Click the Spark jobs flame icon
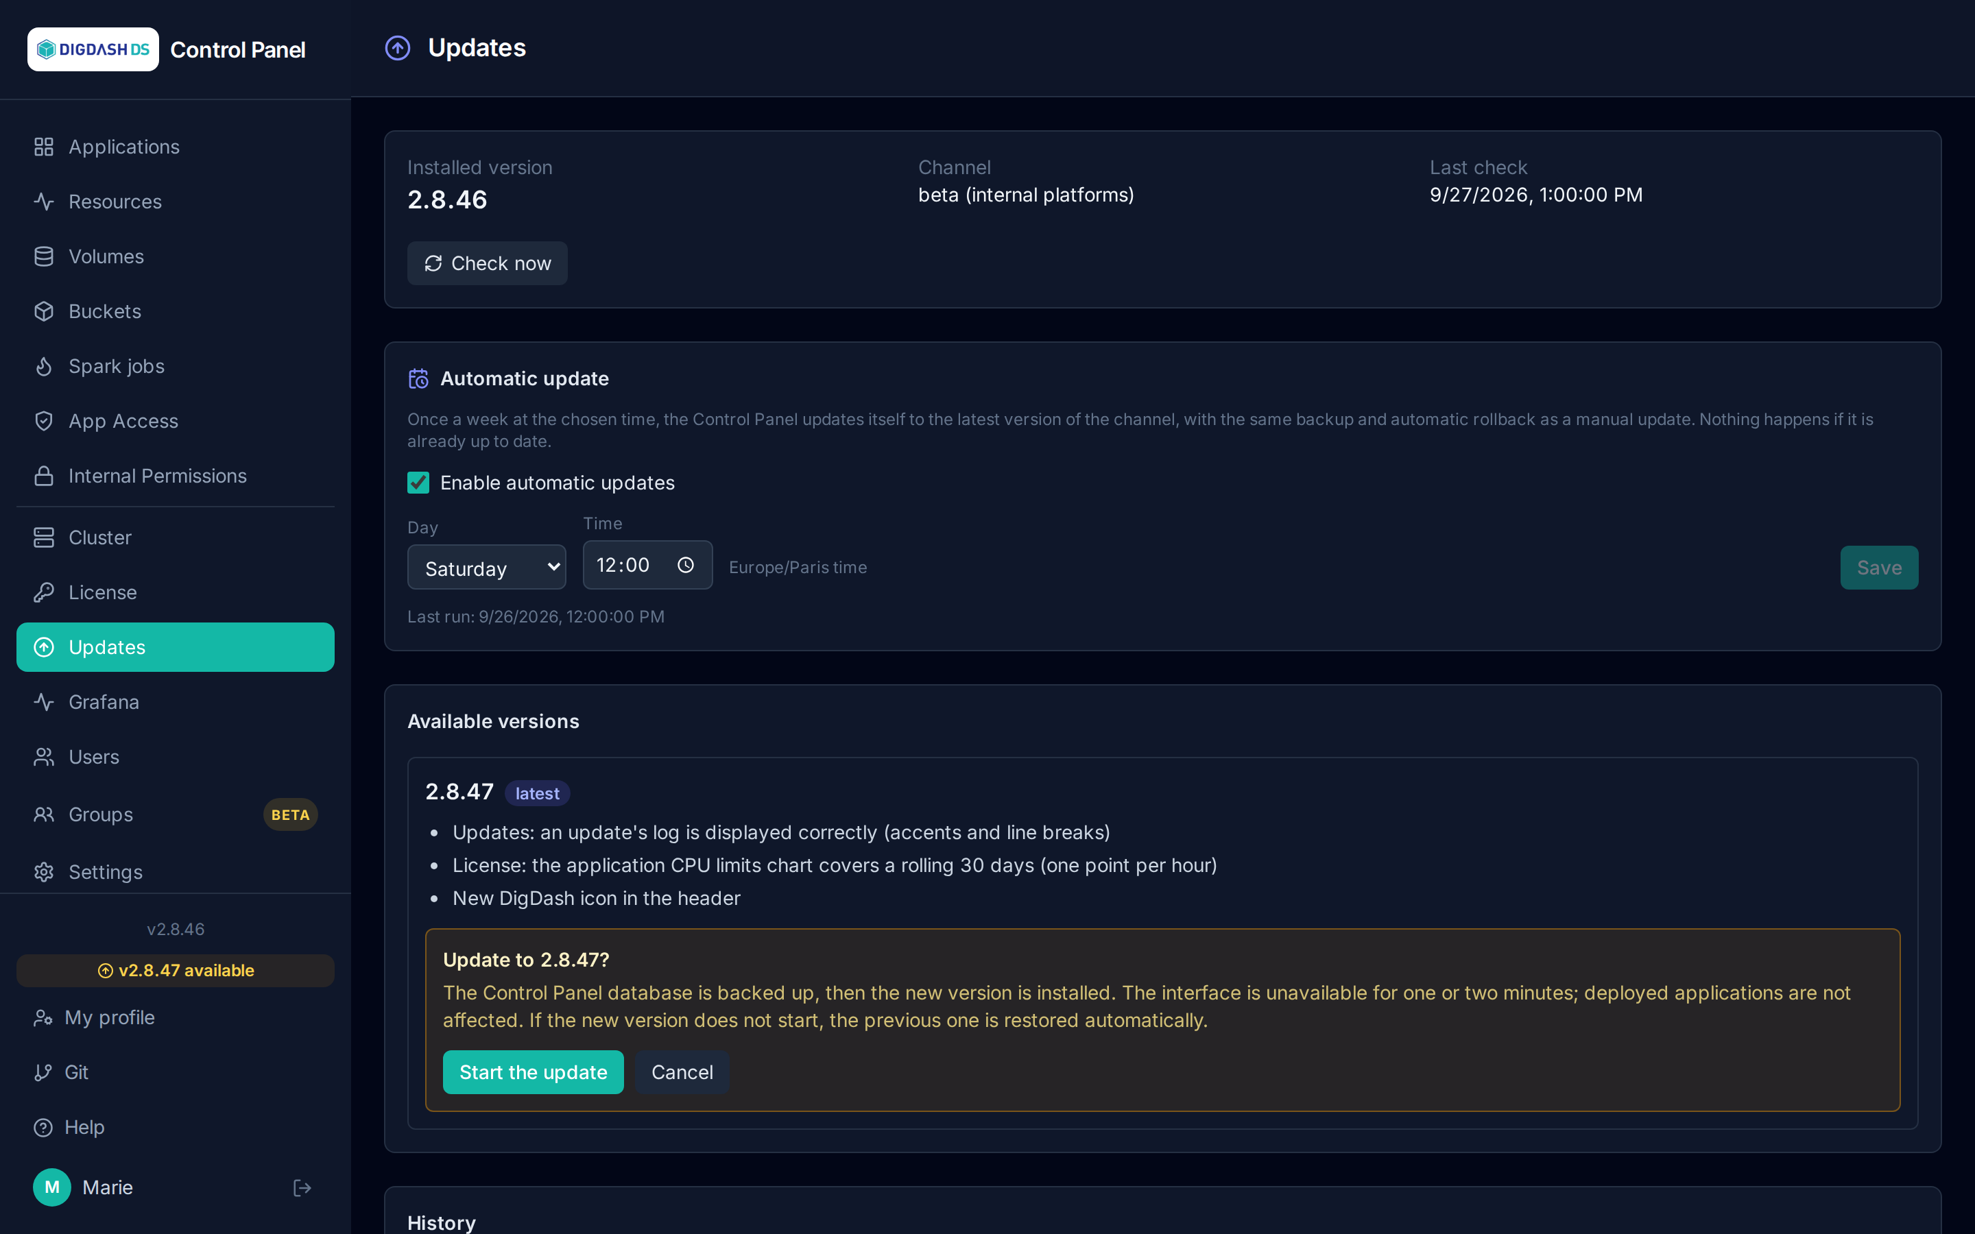The height and width of the screenshot is (1234, 1975). [x=44, y=367]
